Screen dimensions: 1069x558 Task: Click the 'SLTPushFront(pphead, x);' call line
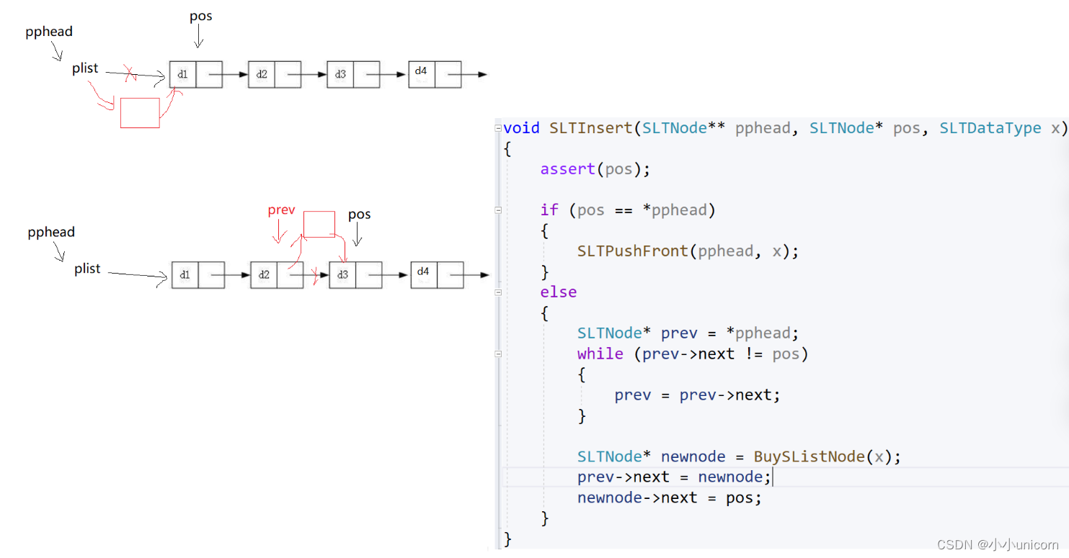click(x=688, y=251)
